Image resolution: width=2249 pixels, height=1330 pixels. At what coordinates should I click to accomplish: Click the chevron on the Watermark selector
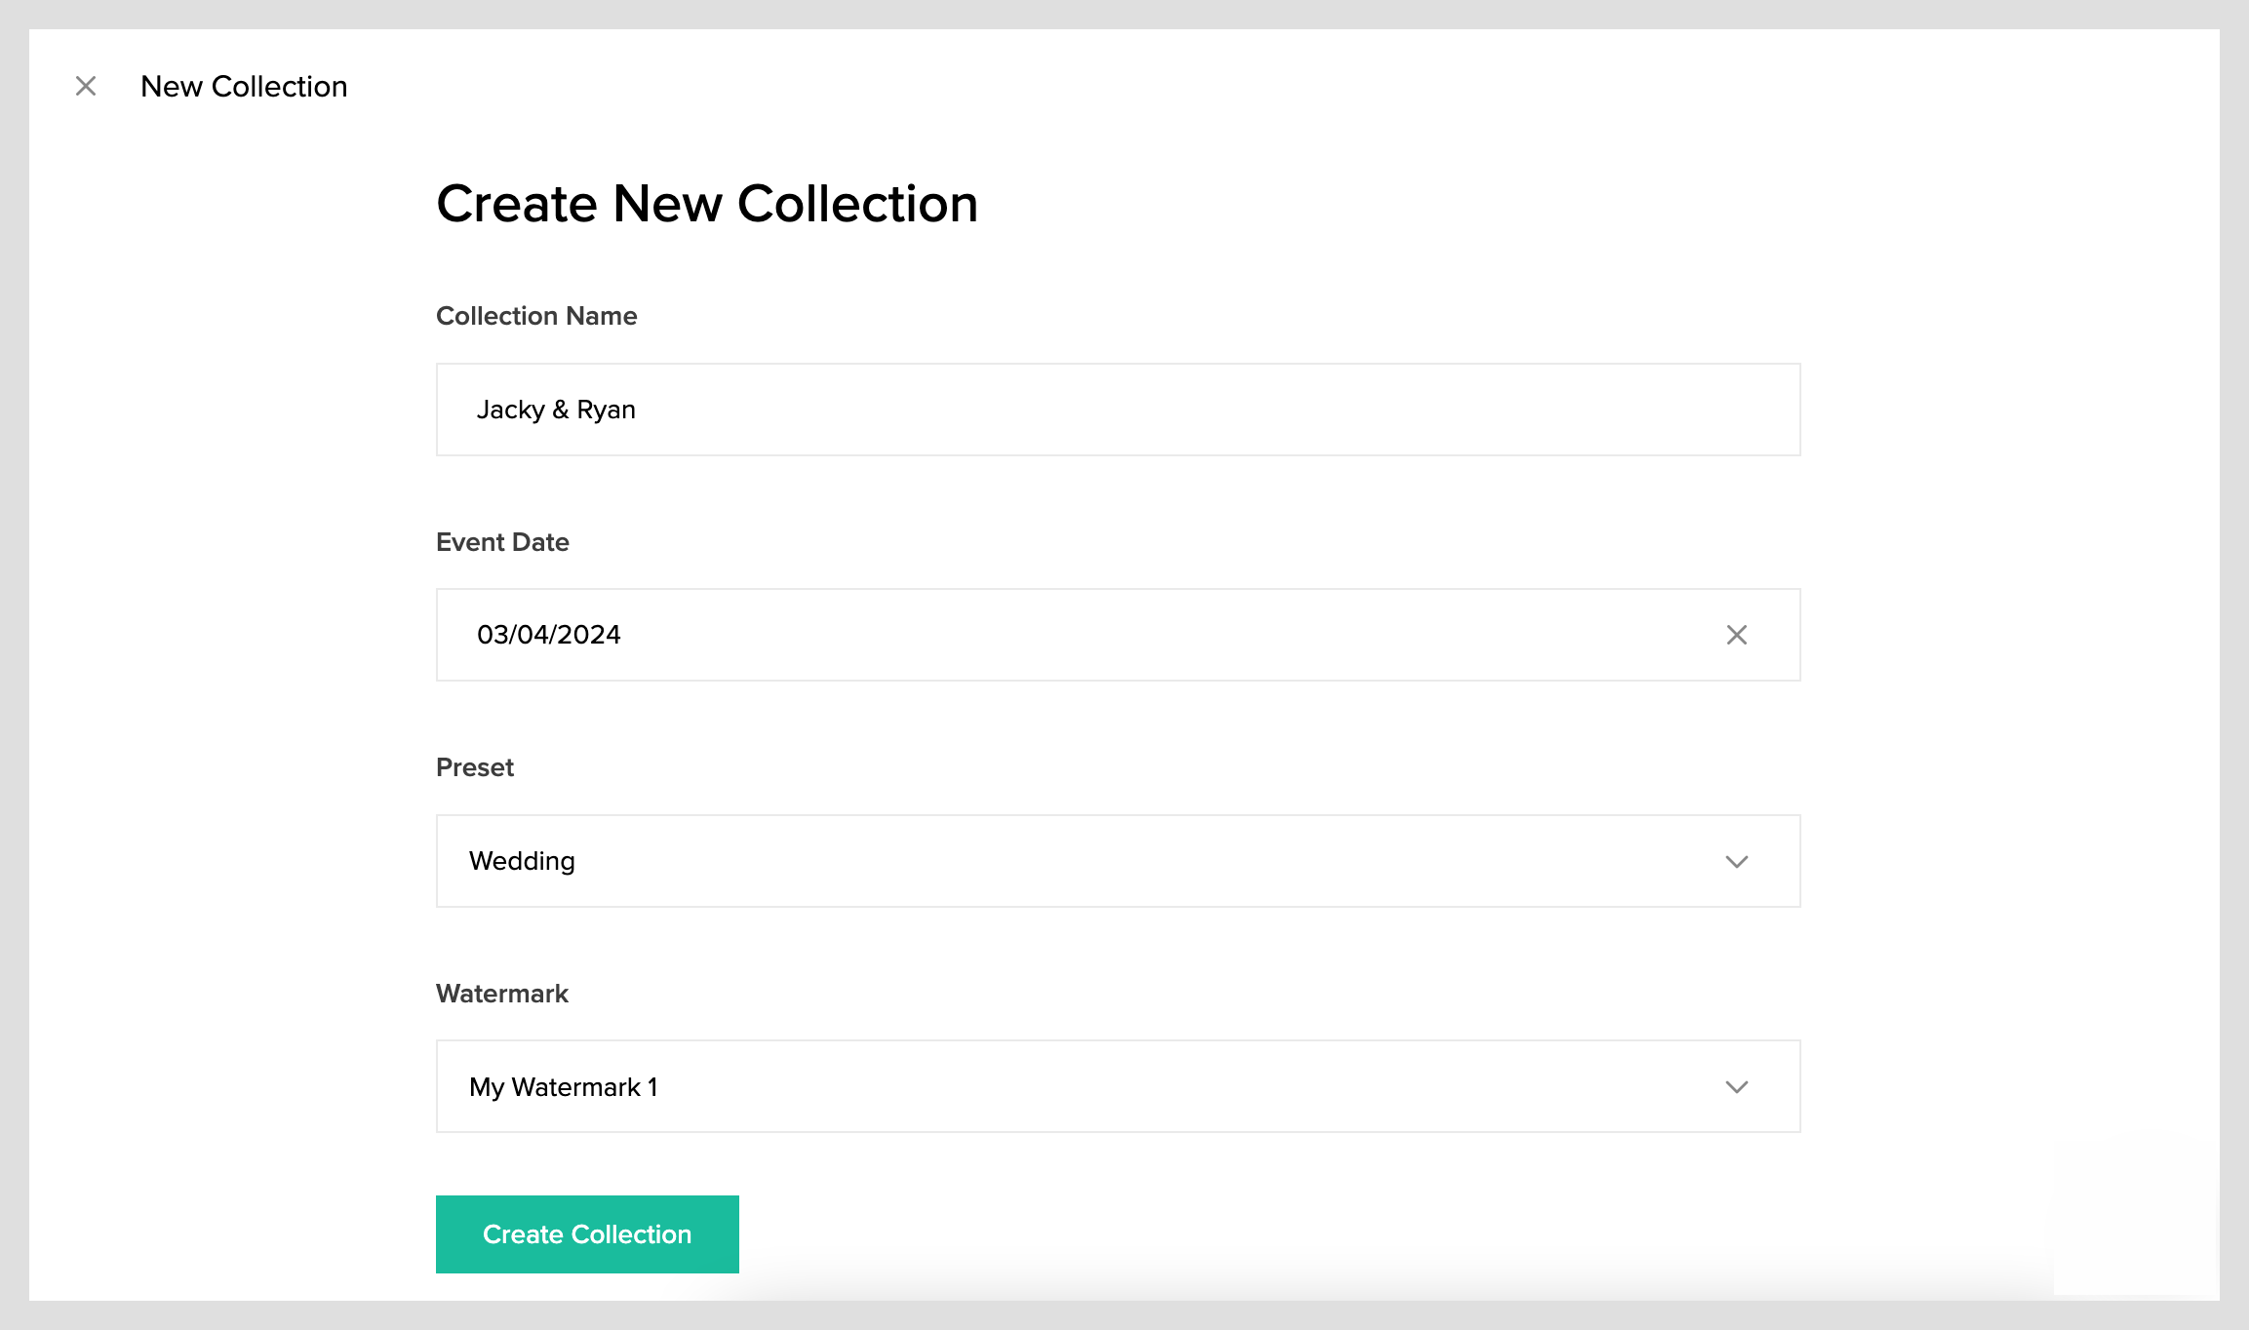point(1737,1086)
